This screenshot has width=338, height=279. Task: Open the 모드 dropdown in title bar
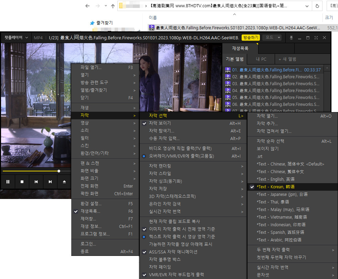point(273,38)
